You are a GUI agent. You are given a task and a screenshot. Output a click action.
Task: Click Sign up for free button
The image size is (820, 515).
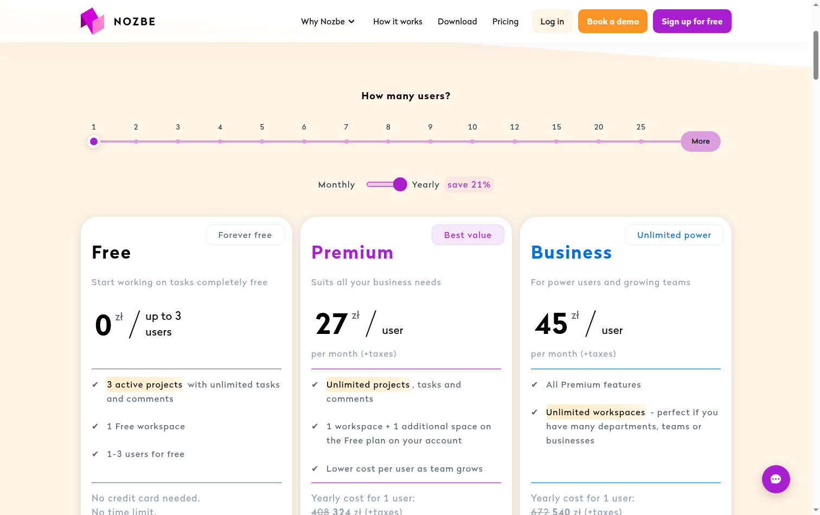click(692, 21)
